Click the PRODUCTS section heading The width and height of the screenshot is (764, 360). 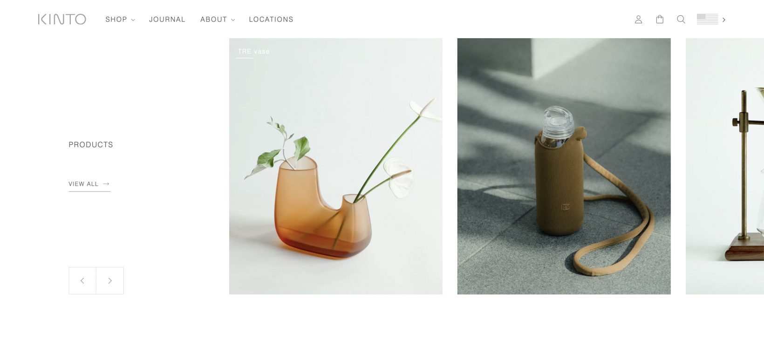click(91, 145)
